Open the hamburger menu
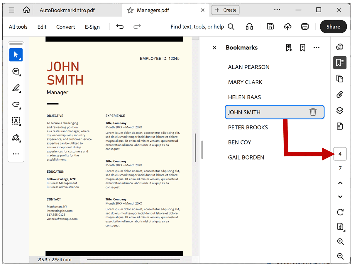Screen dimensions: 352x266 pos(11,10)
